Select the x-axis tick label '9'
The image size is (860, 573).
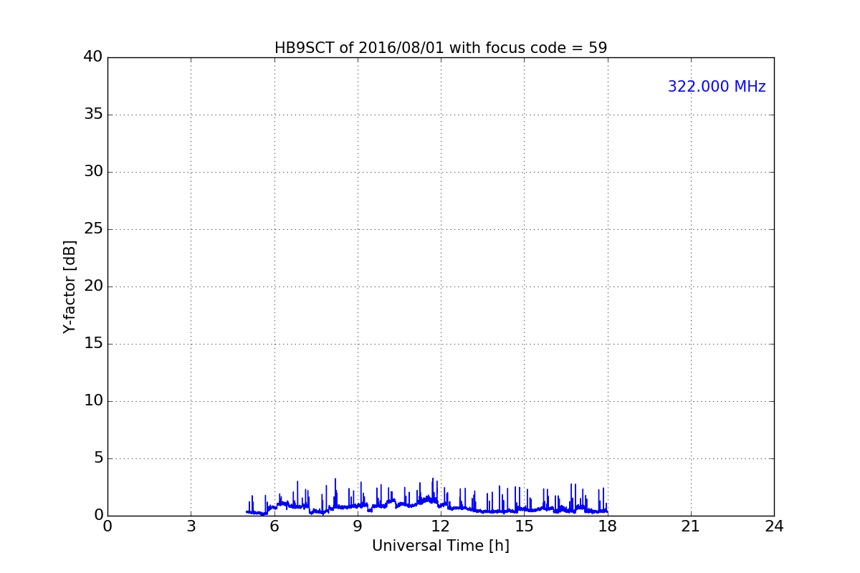(x=358, y=526)
